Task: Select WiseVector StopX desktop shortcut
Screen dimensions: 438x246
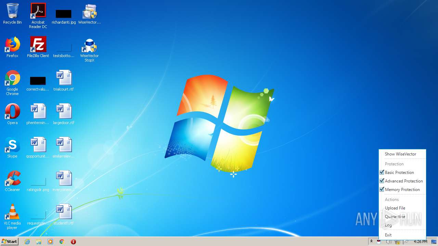Action: pos(89,50)
